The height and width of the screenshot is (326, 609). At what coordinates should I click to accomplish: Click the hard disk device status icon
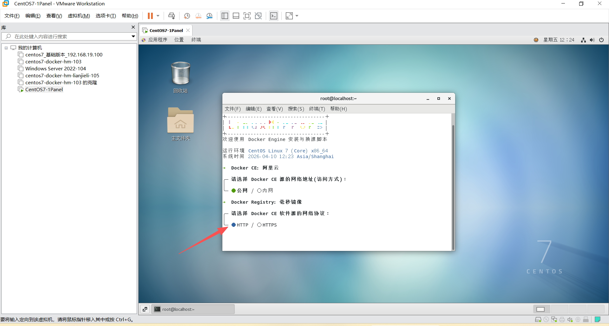point(538,320)
